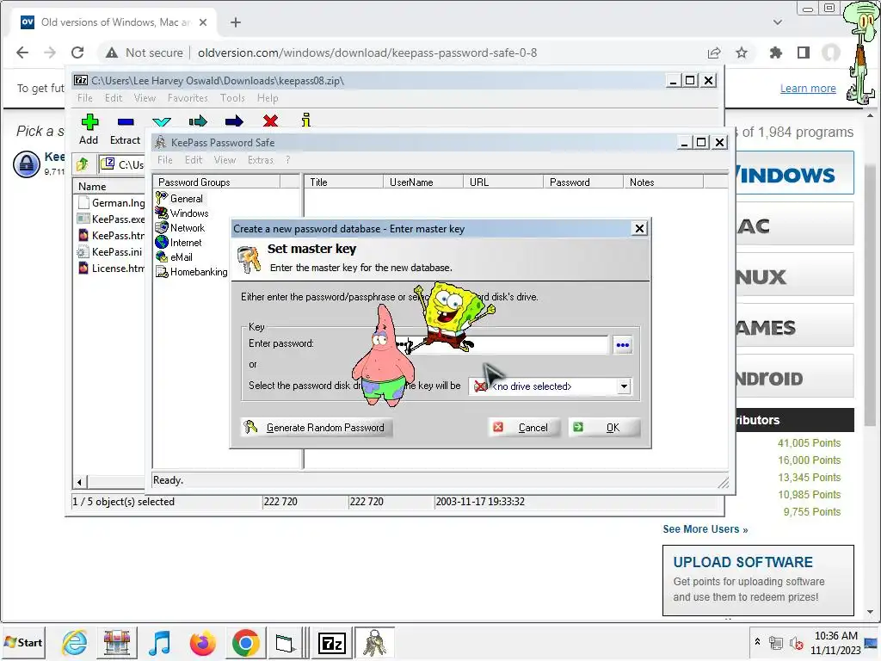Screen dimensions: 881x661
Task: Click Google Chrome taskbar icon
Action: 245,642
